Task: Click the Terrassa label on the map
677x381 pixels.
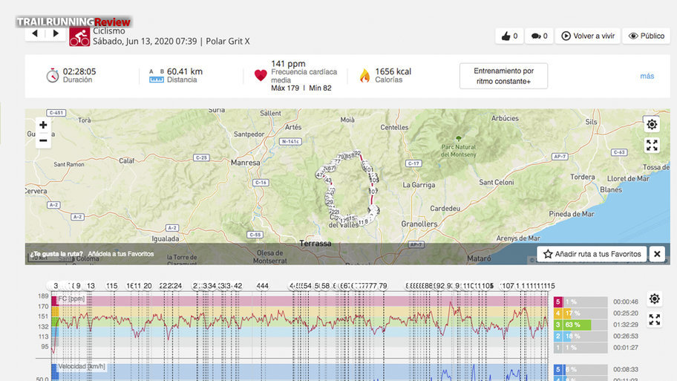Action: 315,244
